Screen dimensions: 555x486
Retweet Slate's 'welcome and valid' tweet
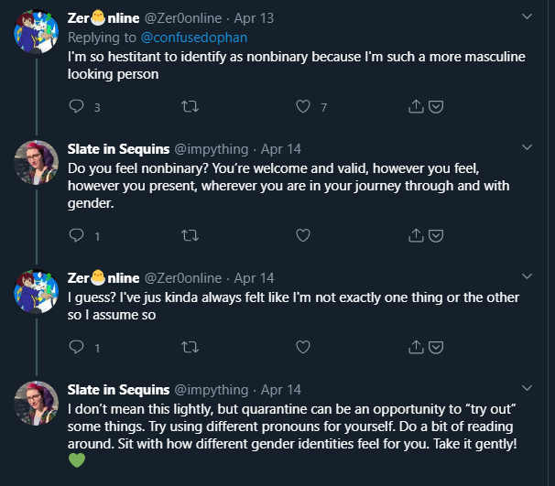pos(190,235)
